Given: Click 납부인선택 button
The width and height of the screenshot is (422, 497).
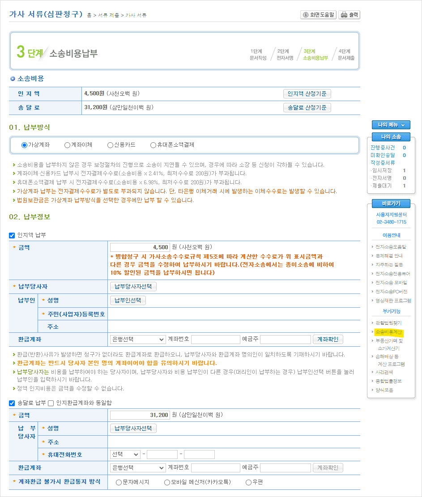Looking at the screenshot, I should [x=128, y=300].
